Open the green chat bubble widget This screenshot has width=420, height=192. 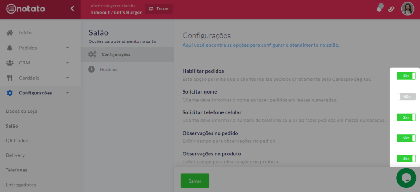click(406, 178)
